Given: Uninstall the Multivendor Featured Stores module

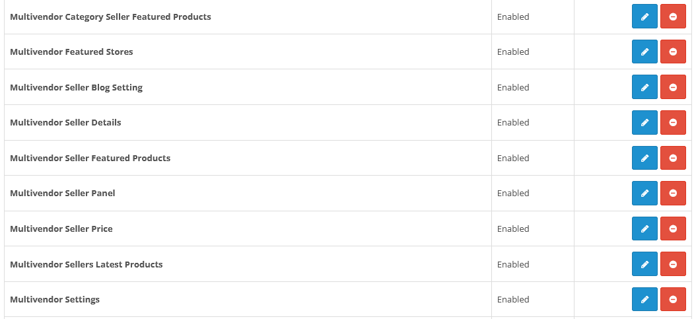Looking at the screenshot, I should click(673, 52).
